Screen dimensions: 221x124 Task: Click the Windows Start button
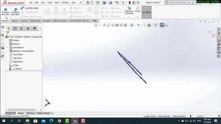(x=4, y=121)
